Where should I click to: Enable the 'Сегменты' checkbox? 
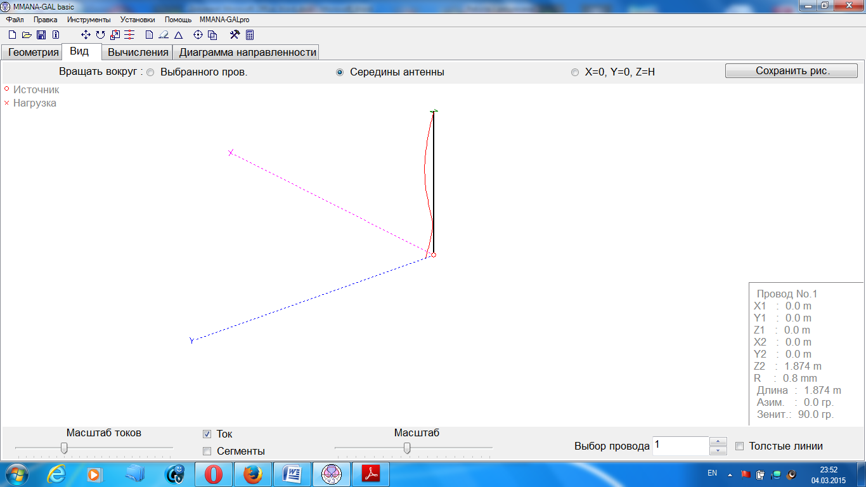tap(207, 451)
